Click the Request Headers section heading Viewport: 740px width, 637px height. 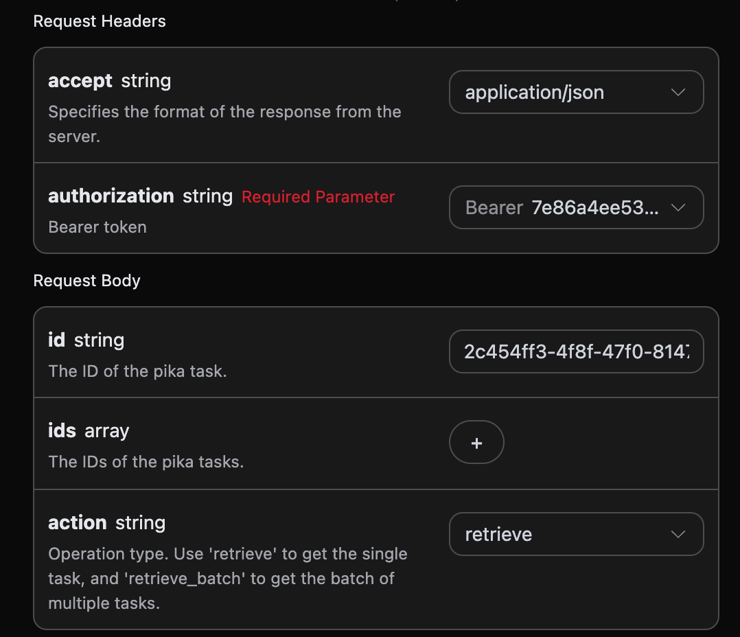point(100,21)
